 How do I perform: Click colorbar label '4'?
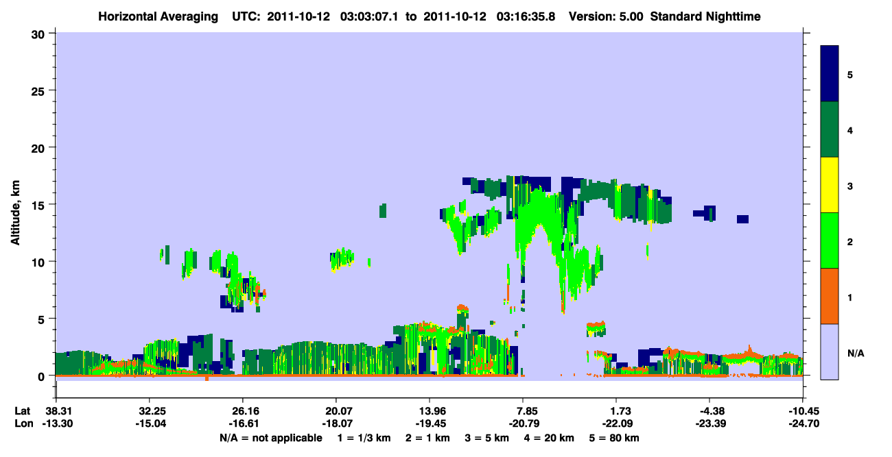[x=850, y=130]
